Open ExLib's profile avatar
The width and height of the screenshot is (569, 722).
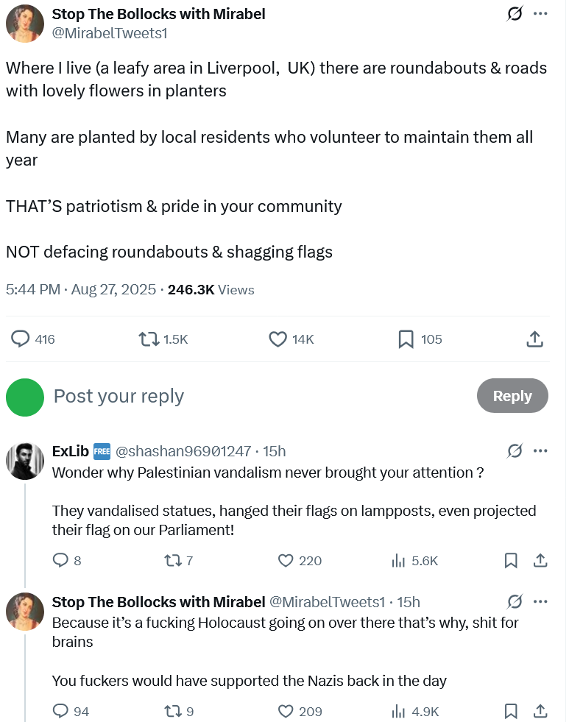(x=25, y=462)
